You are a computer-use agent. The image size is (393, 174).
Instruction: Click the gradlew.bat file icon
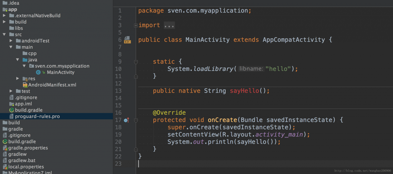click(x=5, y=161)
